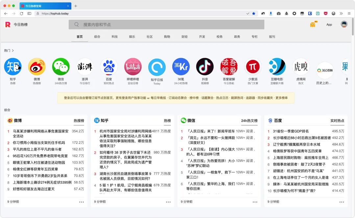Open Weibo item 你习惯用小拇指当支架托住手机吗
The image size is (355, 218).
click(x=39, y=143)
